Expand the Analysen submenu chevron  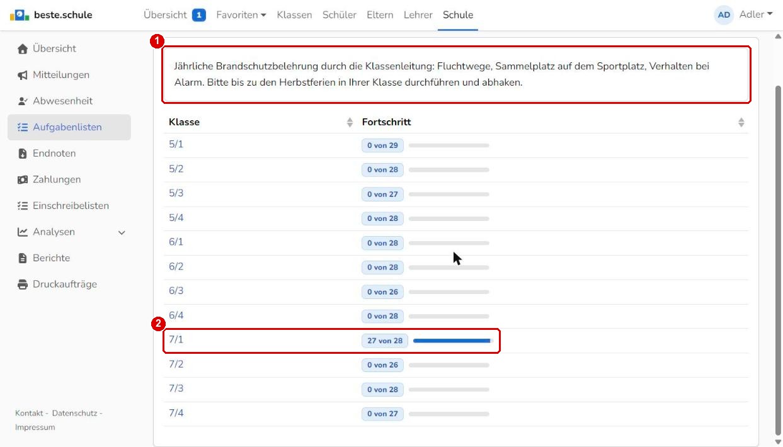122,232
